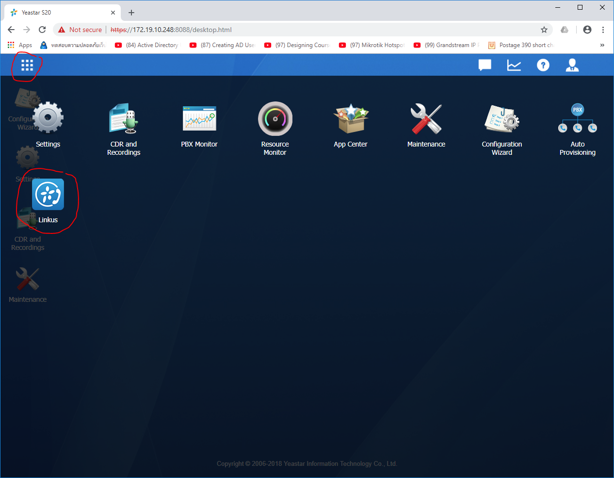This screenshot has height=478, width=614.
Task: Open the main menu grid icon
Action: click(x=27, y=66)
